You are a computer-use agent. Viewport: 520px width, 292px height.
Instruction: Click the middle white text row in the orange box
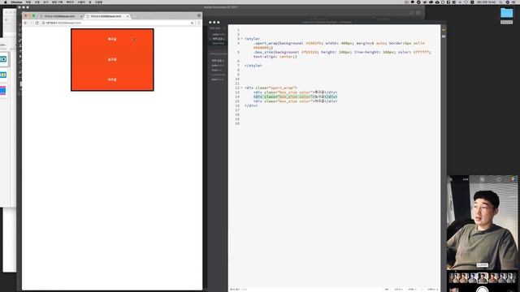[x=112, y=59]
